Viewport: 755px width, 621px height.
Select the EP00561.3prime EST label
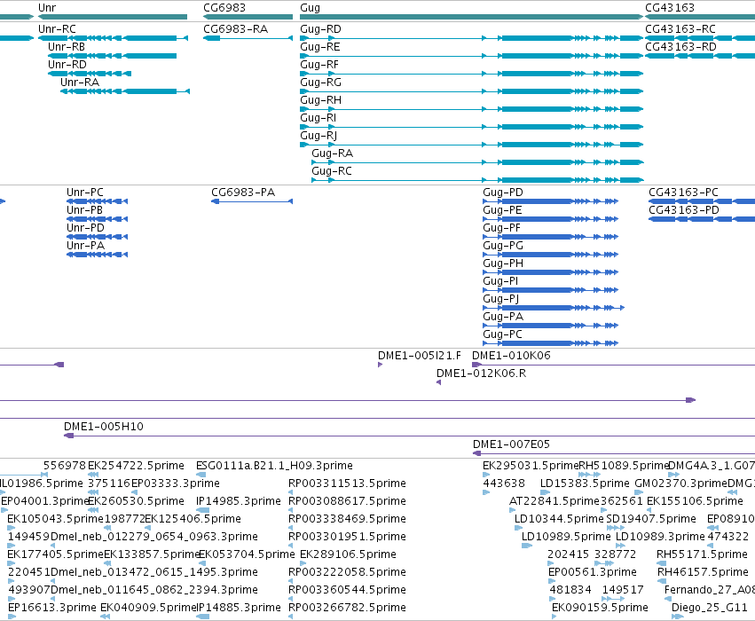click(593, 572)
